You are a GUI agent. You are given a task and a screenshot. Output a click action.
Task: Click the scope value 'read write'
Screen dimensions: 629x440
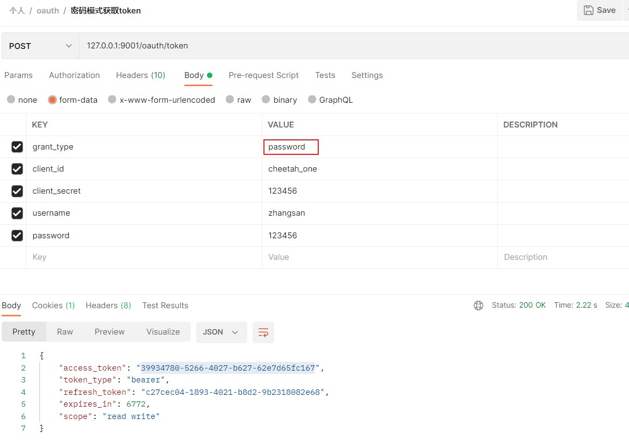pos(131,416)
